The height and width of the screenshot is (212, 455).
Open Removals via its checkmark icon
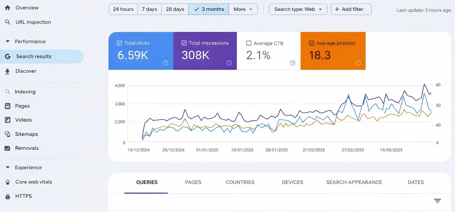pyautogui.click(x=7, y=148)
